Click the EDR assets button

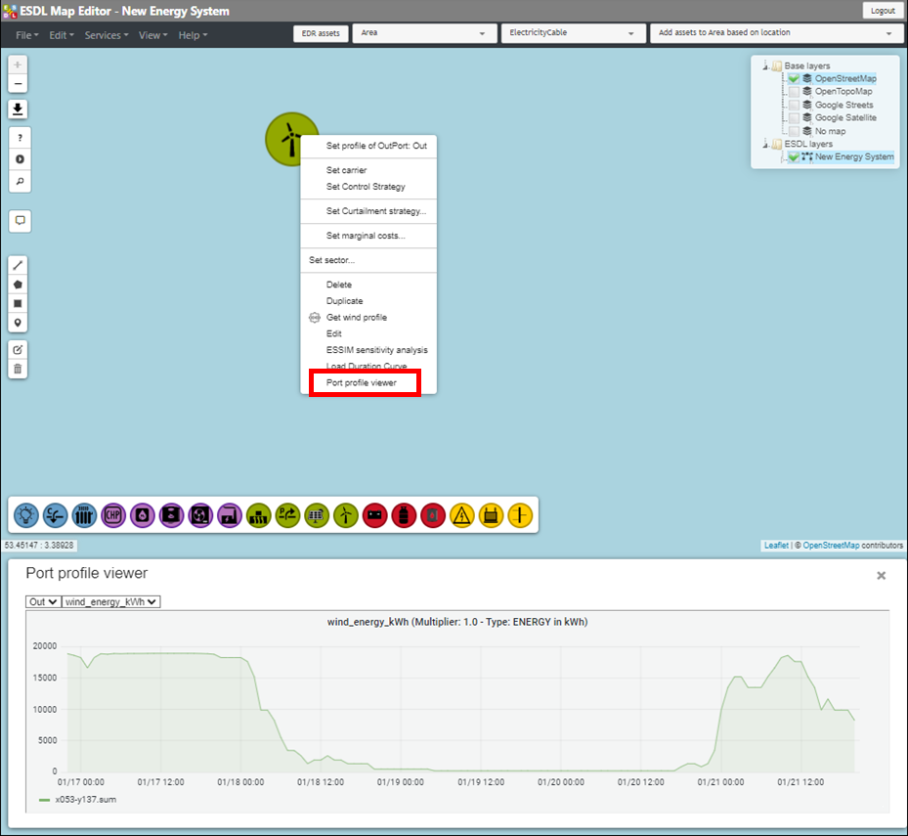pos(321,33)
